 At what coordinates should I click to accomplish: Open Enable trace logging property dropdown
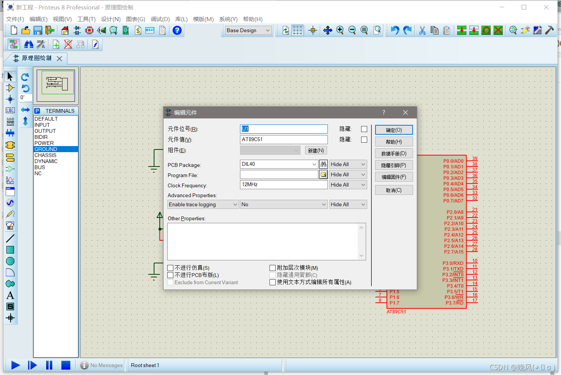(203, 204)
